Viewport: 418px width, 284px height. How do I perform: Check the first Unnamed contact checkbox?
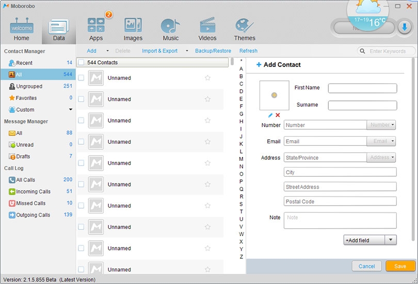click(81, 78)
